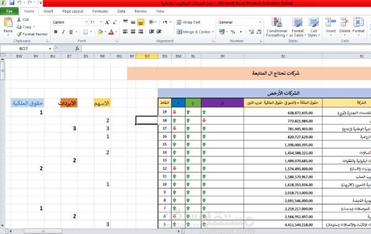Toggle Underline formatting
The height and width of the screenshot is (234, 371).
pos(71,32)
